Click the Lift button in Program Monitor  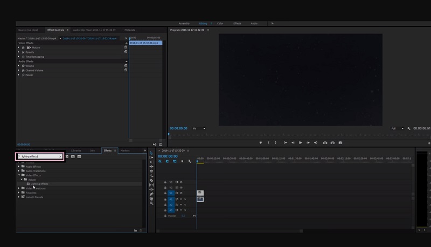325,143
